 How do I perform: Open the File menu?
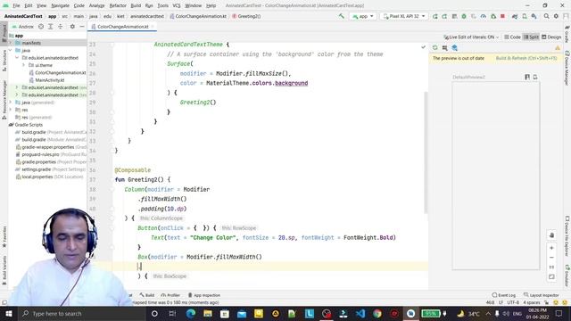click(16, 6)
